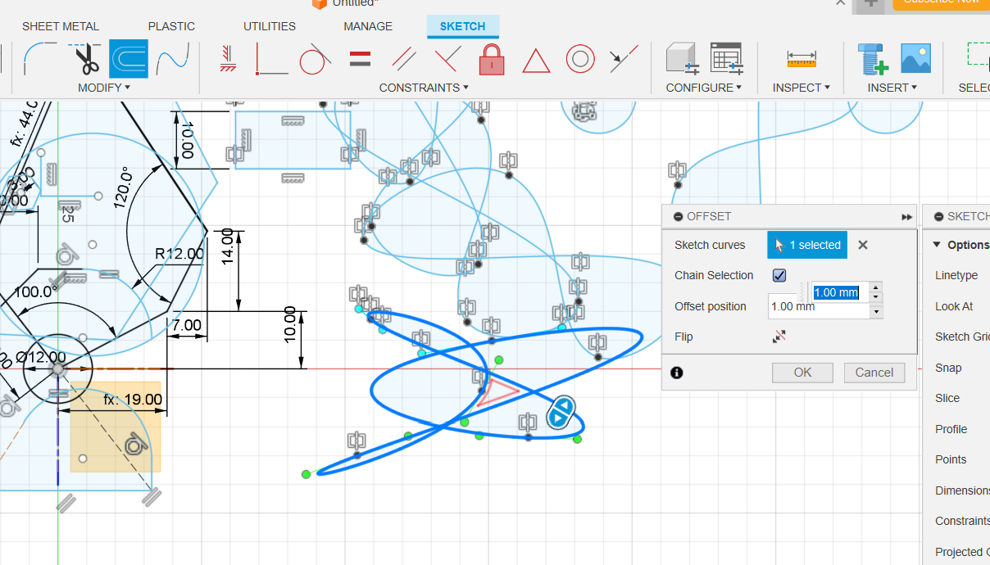990x565 pixels.
Task: Click Cancel in the Offset dialog
Action: (x=874, y=373)
